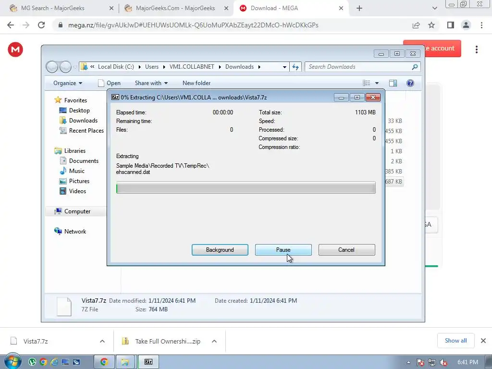This screenshot has height=369, width=492.
Task: Expand the address bar history dropdown in Explorer
Action: point(284,67)
